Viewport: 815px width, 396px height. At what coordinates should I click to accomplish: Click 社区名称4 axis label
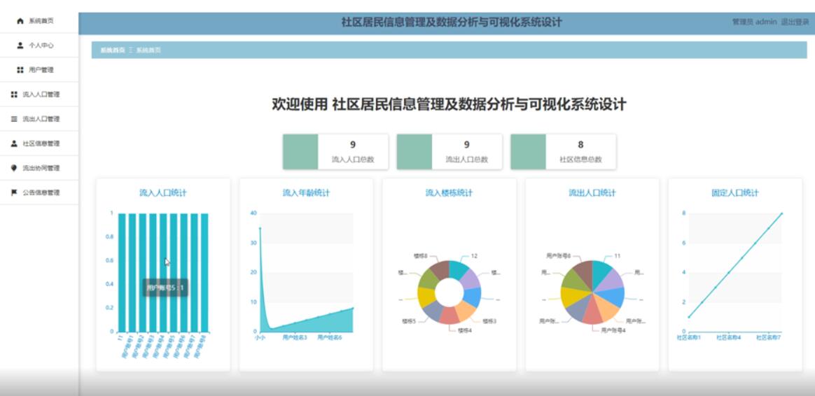point(728,338)
